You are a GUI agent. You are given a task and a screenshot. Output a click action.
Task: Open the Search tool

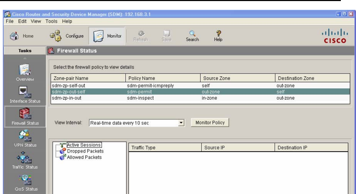click(192, 36)
